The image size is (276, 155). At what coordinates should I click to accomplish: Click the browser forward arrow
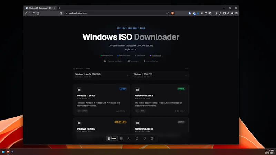click(x=30, y=13)
